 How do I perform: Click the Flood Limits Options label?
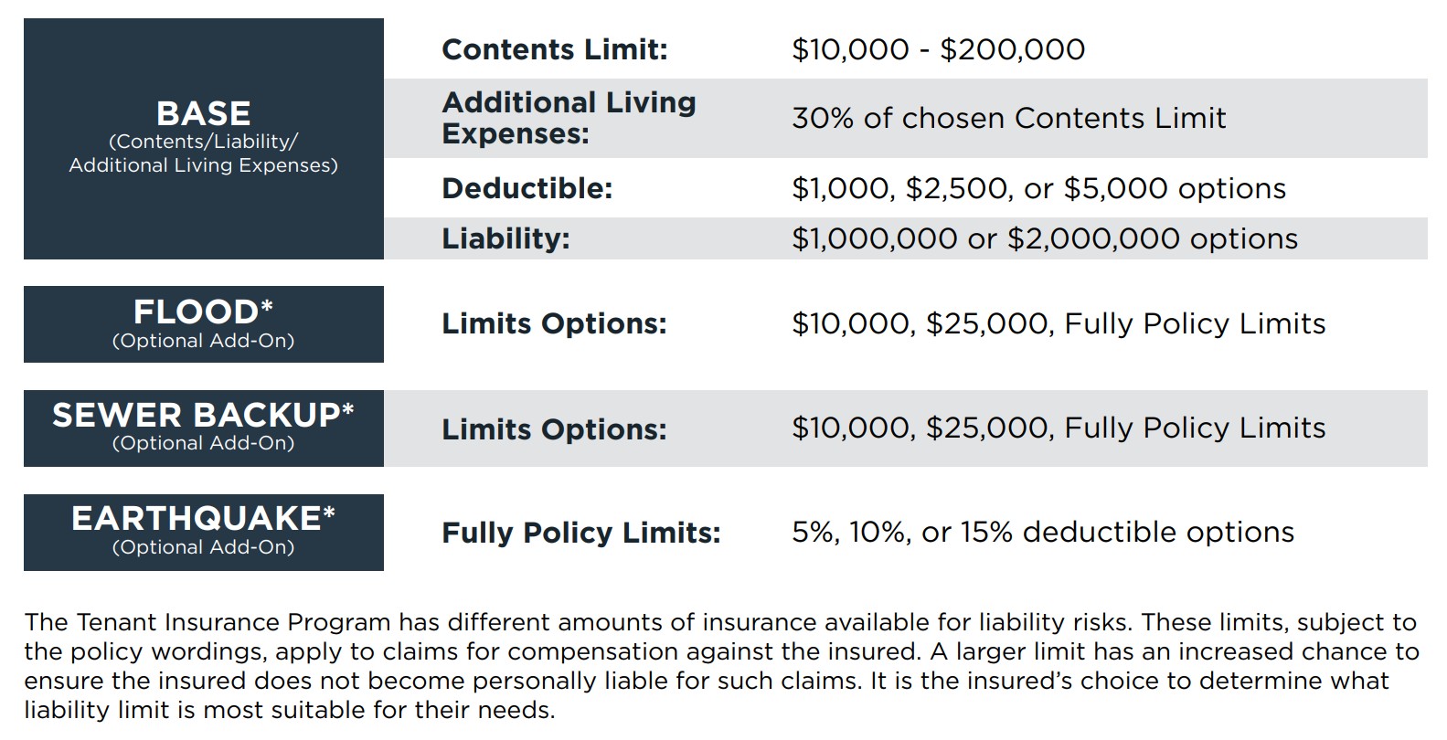[555, 323]
